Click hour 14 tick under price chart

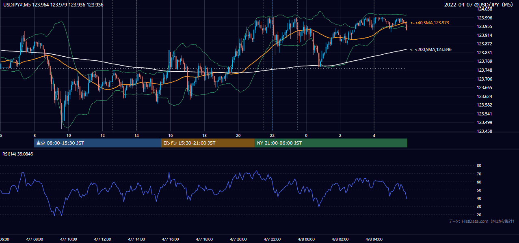point(136,136)
